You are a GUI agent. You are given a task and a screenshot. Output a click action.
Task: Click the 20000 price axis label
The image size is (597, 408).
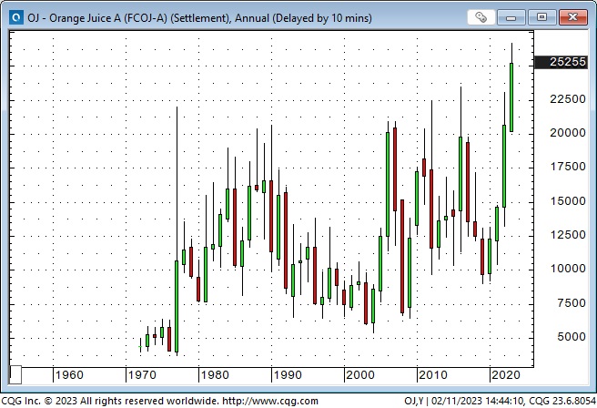click(x=567, y=133)
